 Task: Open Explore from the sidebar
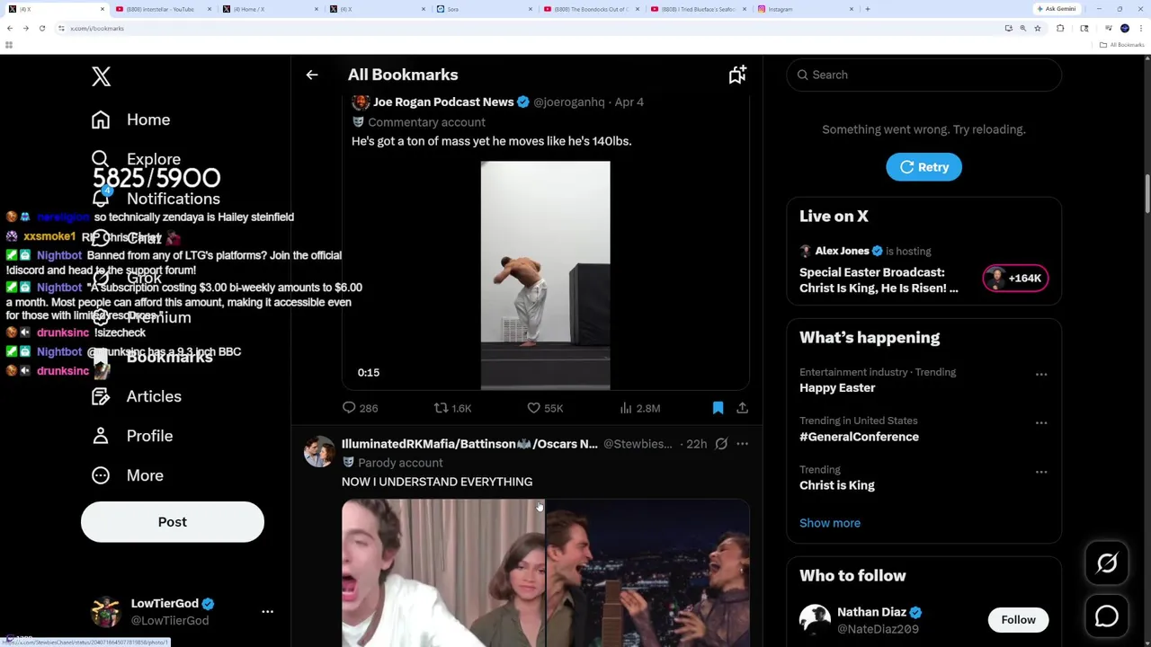point(136,159)
